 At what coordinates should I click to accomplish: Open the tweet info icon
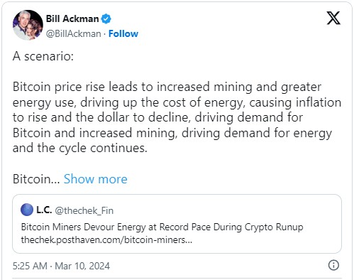pyautogui.click(x=333, y=265)
